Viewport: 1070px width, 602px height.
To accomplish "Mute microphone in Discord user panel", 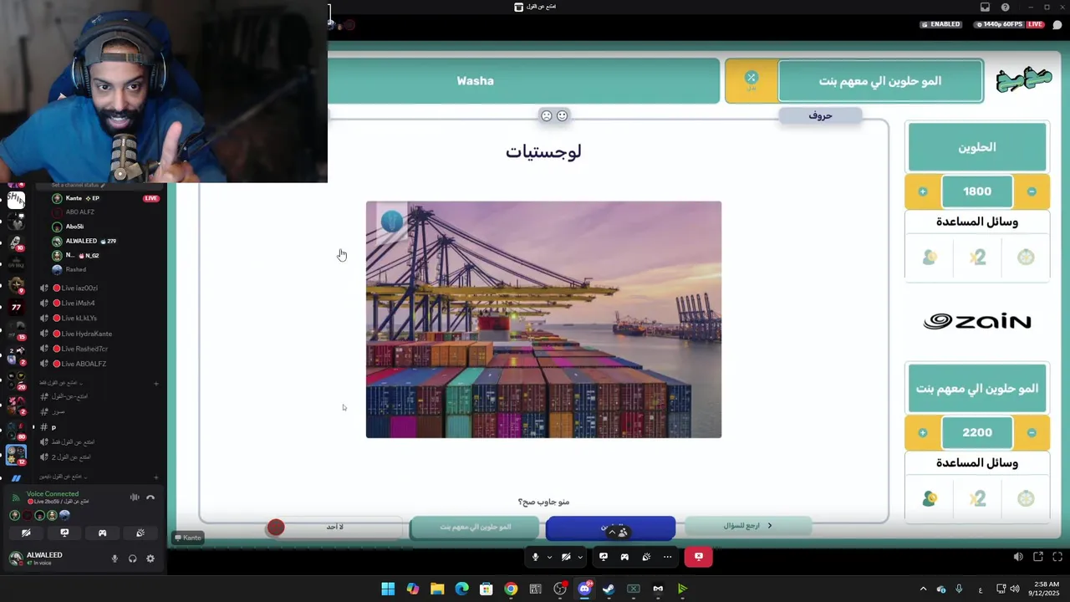I will click(x=115, y=559).
